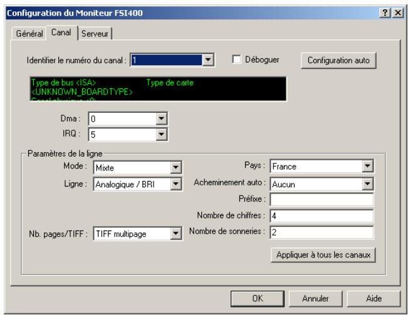Close the configuration dialog
This screenshot has width=408, height=315.
[398, 13]
